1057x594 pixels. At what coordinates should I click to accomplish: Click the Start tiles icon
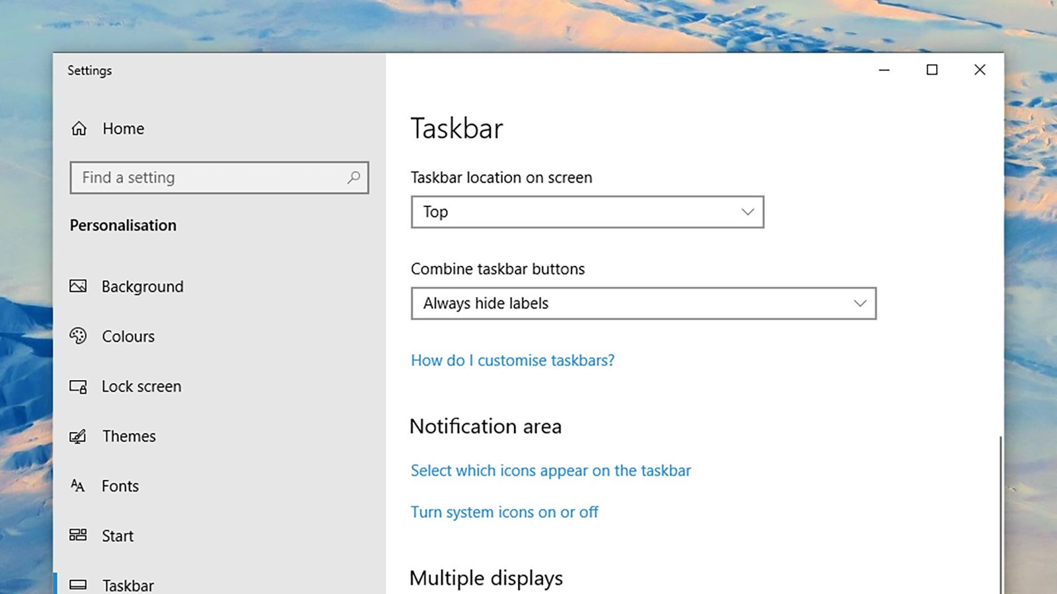pyautogui.click(x=78, y=535)
